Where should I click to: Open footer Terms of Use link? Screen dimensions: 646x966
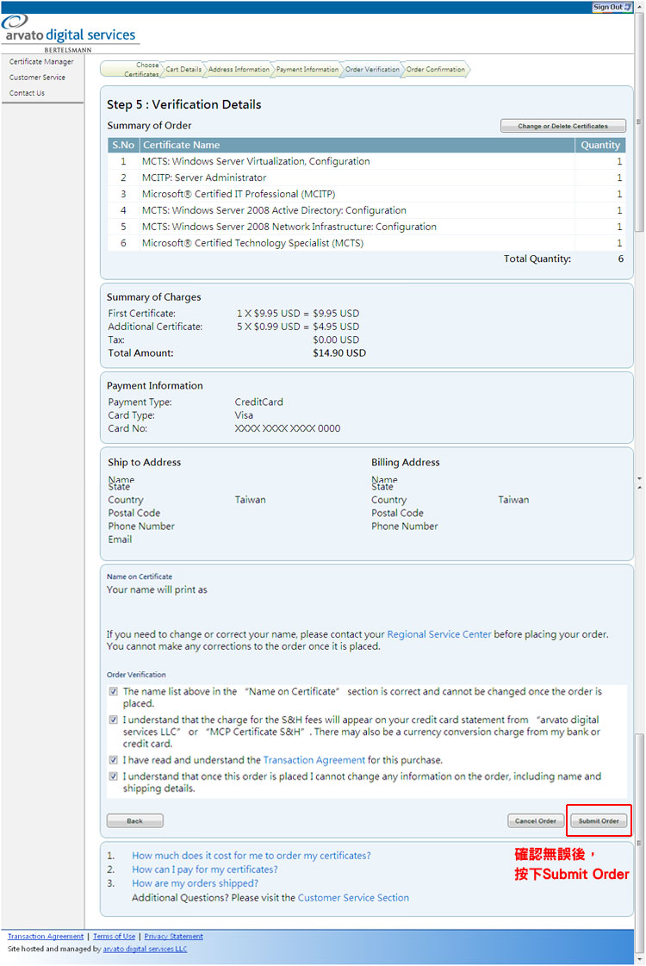pos(114,937)
